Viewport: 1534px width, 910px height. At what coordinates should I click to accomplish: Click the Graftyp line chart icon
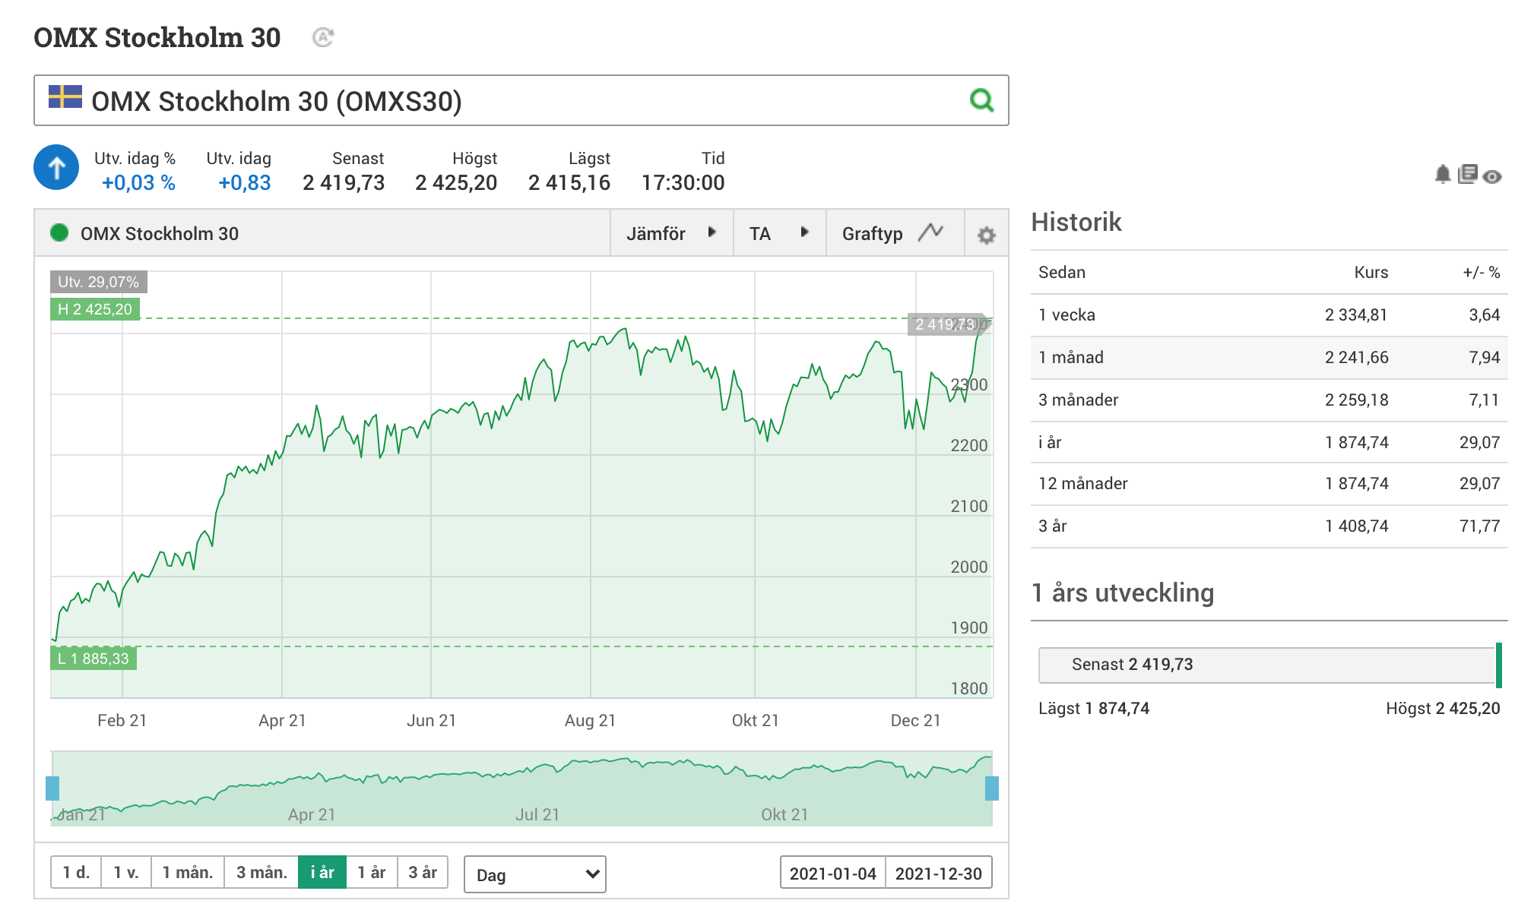tap(930, 232)
